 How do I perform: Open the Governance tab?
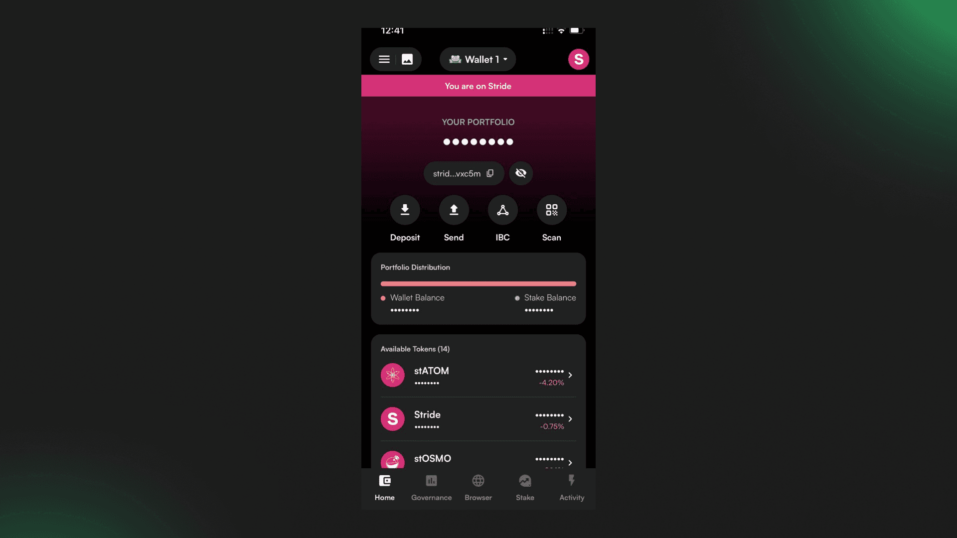pyautogui.click(x=431, y=486)
